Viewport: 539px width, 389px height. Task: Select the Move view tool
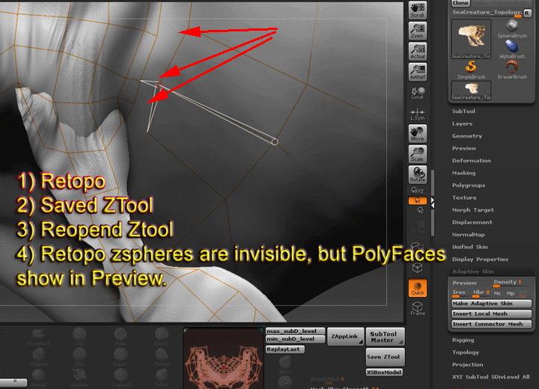418,133
